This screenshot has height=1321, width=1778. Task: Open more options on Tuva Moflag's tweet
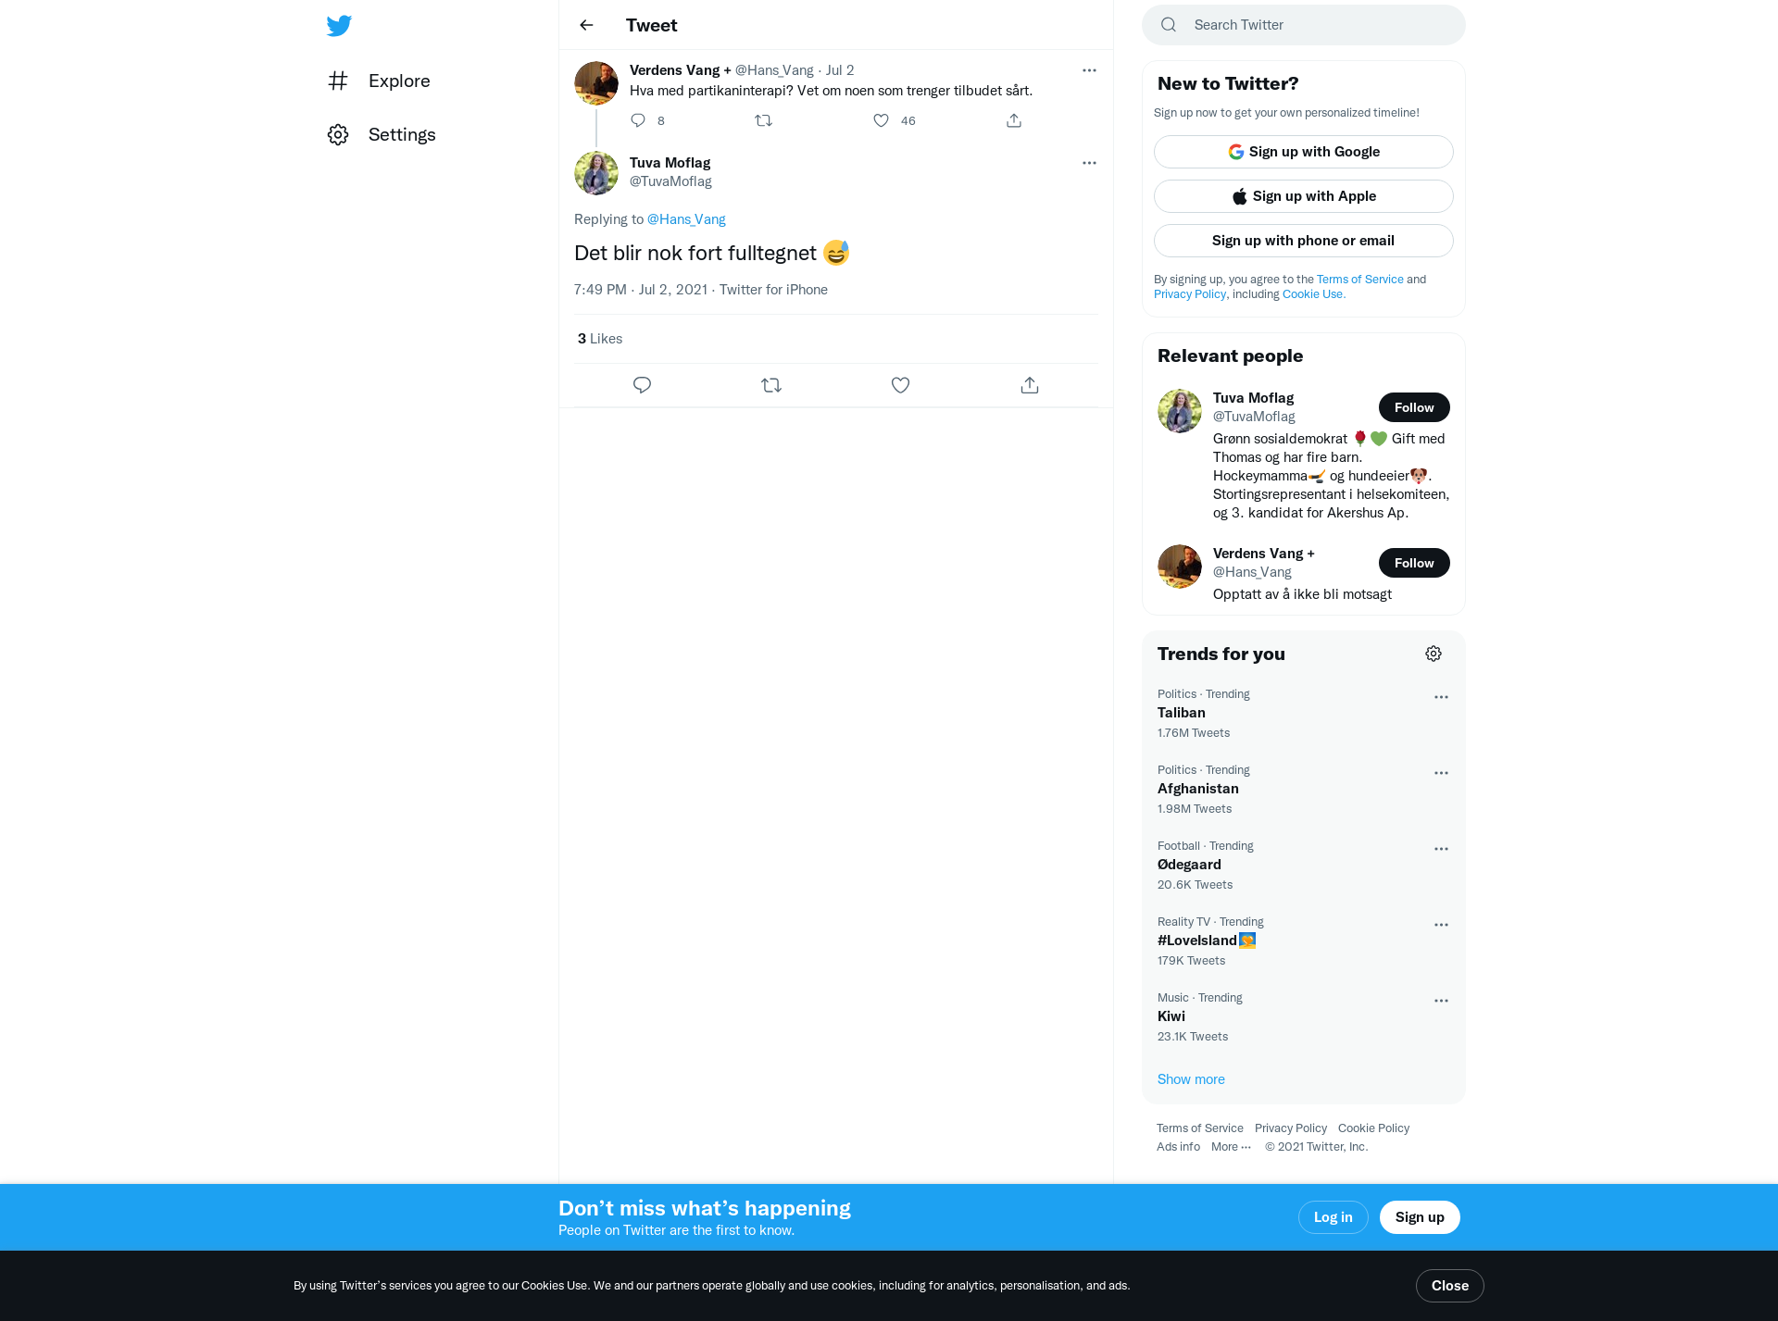point(1089,163)
